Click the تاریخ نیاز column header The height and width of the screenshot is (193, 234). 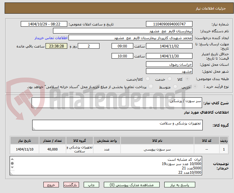pos(24,141)
